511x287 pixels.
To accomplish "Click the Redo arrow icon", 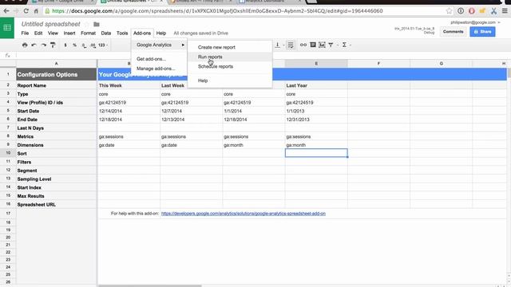I will click(43, 45).
